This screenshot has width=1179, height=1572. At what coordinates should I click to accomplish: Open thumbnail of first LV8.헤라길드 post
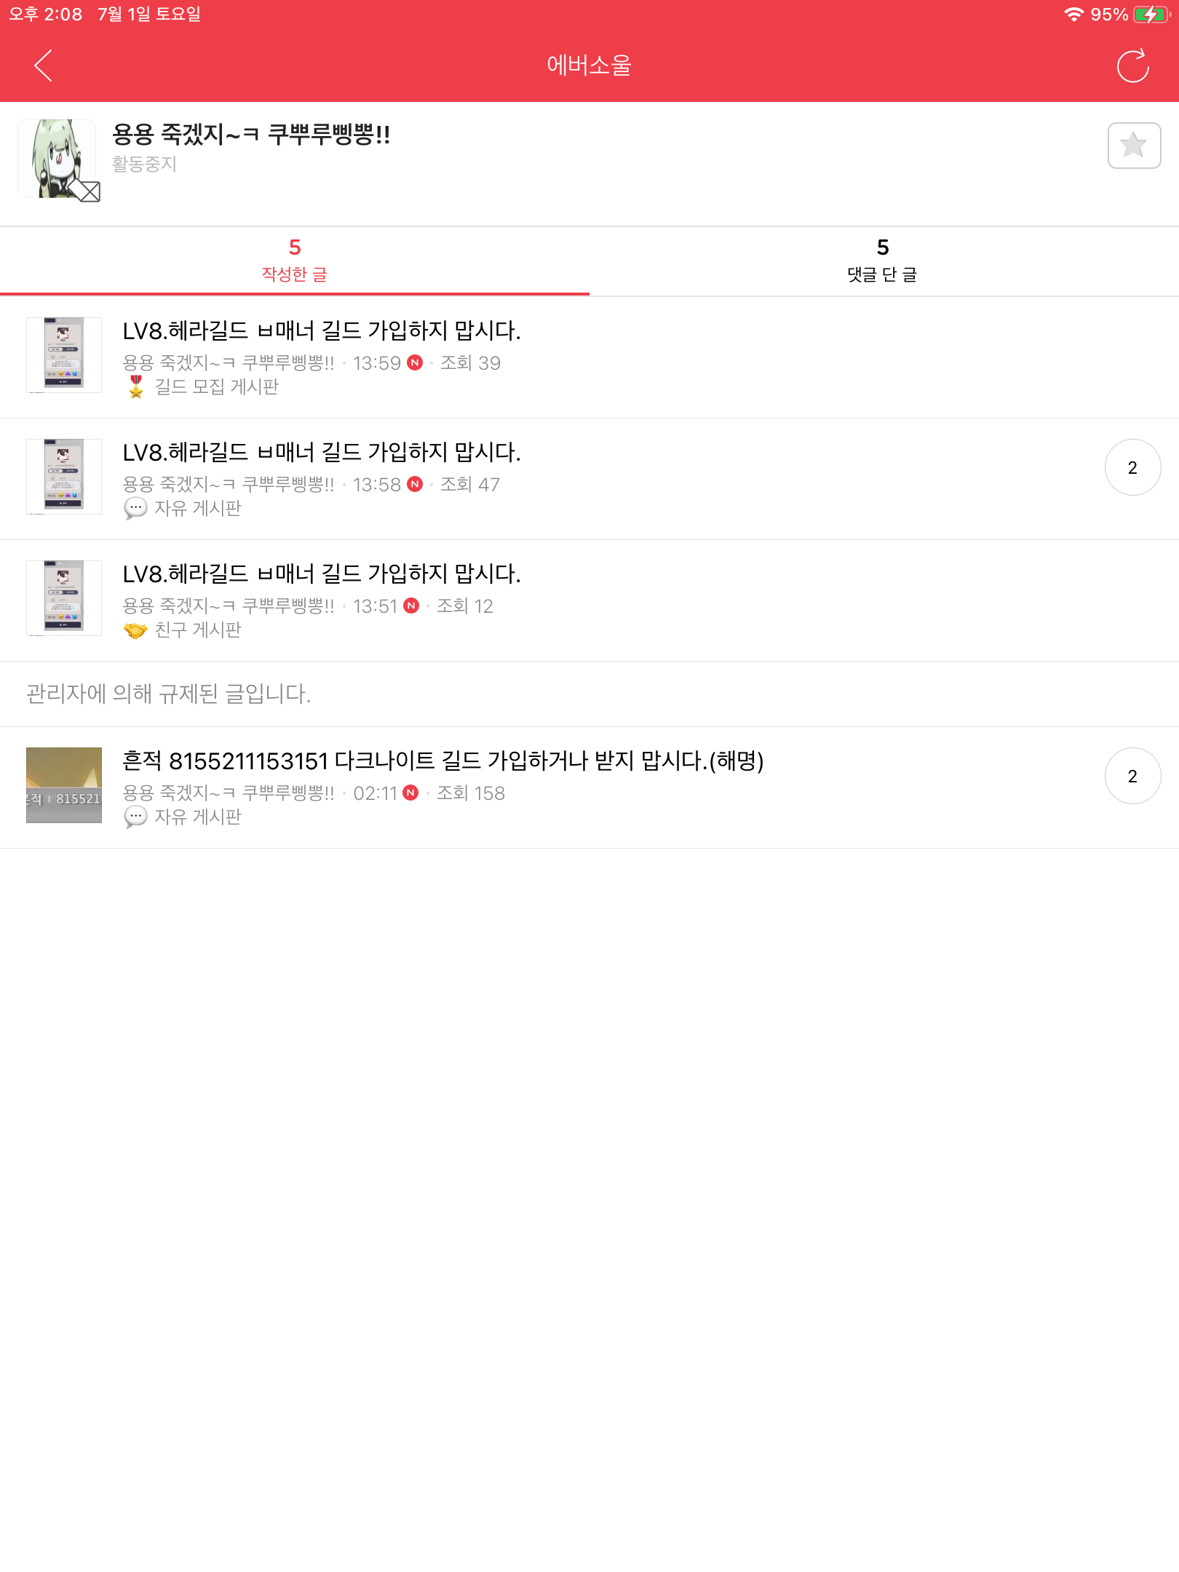pos(64,355)
